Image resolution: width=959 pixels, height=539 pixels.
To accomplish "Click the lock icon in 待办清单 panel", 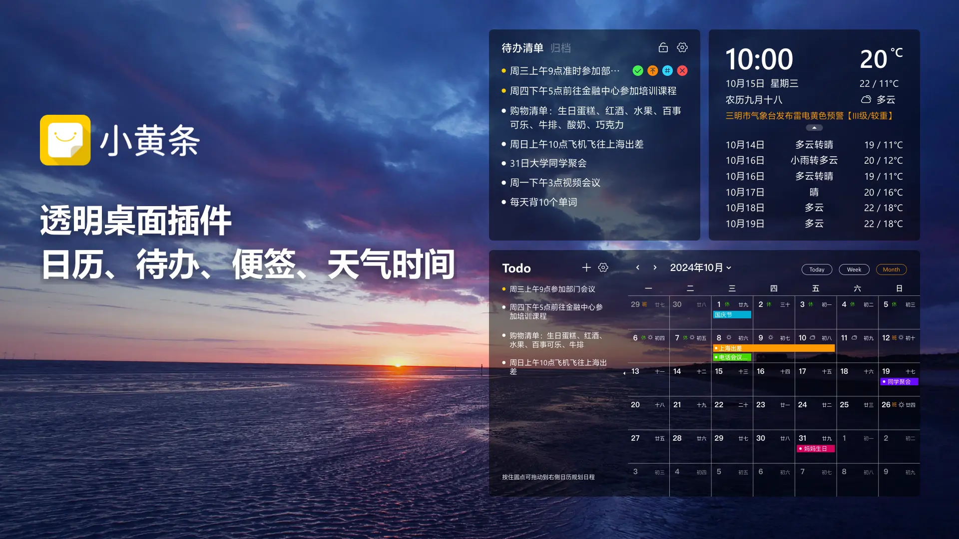I will [663, 47].
